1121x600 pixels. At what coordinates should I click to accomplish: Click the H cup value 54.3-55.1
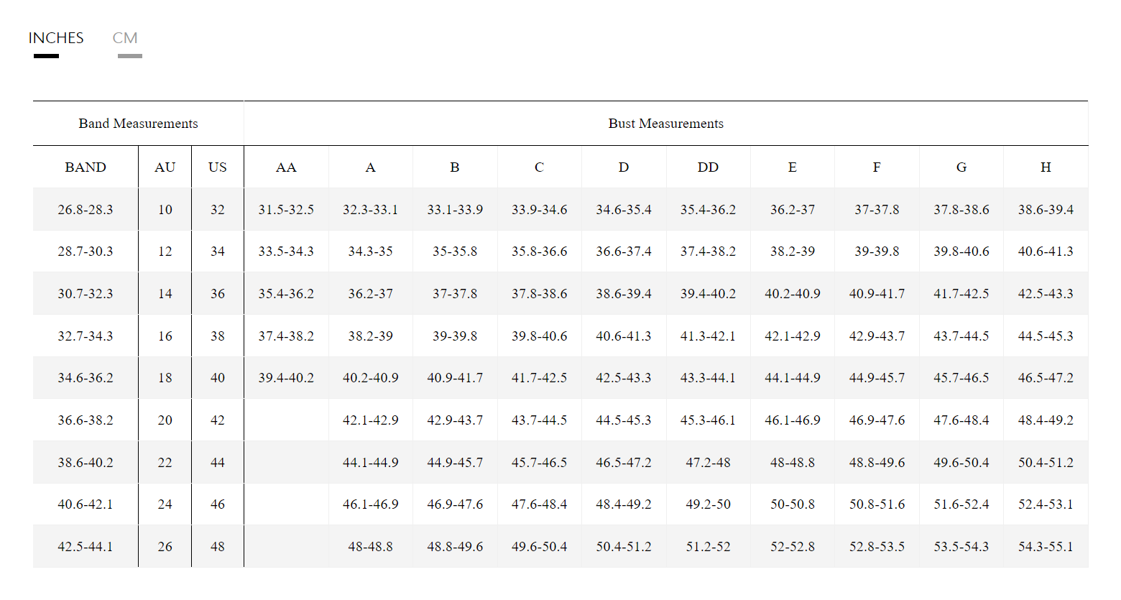point(1046,547)
